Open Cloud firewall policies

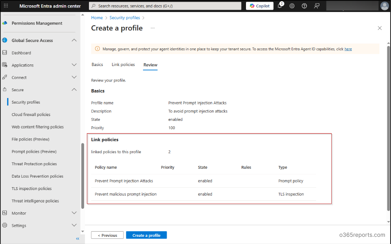(31, 114)
